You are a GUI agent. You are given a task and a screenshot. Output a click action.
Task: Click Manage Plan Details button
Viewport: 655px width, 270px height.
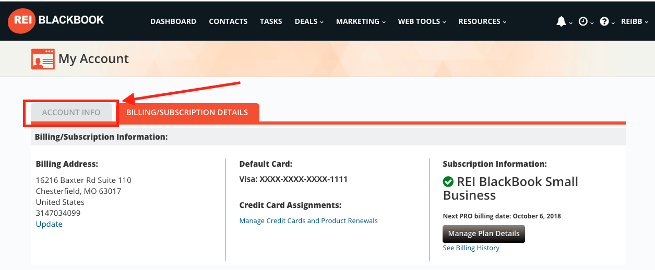484,234
